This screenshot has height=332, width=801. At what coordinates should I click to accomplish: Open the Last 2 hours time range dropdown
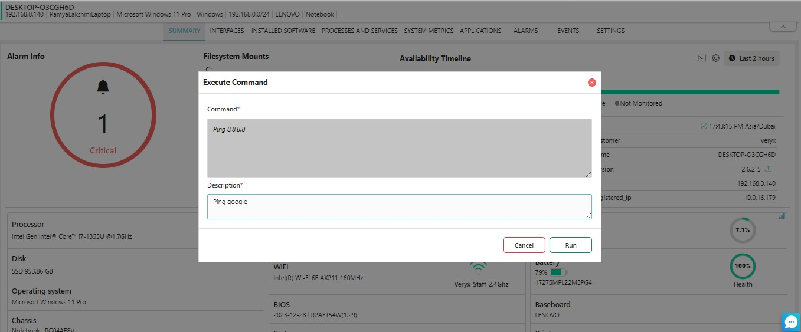[751, 58]
